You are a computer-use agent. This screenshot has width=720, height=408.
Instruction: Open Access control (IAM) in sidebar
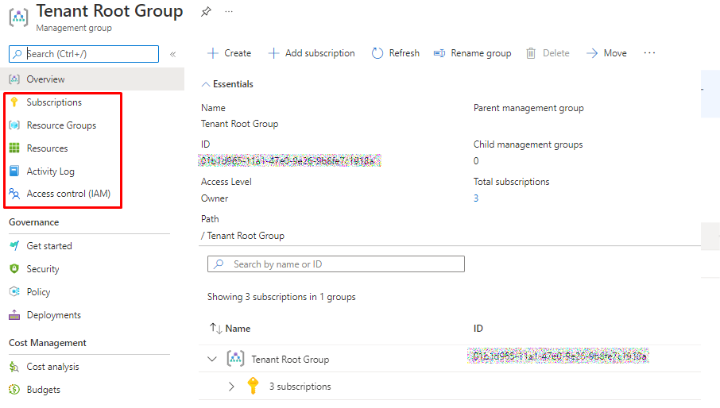coord(68,194)
